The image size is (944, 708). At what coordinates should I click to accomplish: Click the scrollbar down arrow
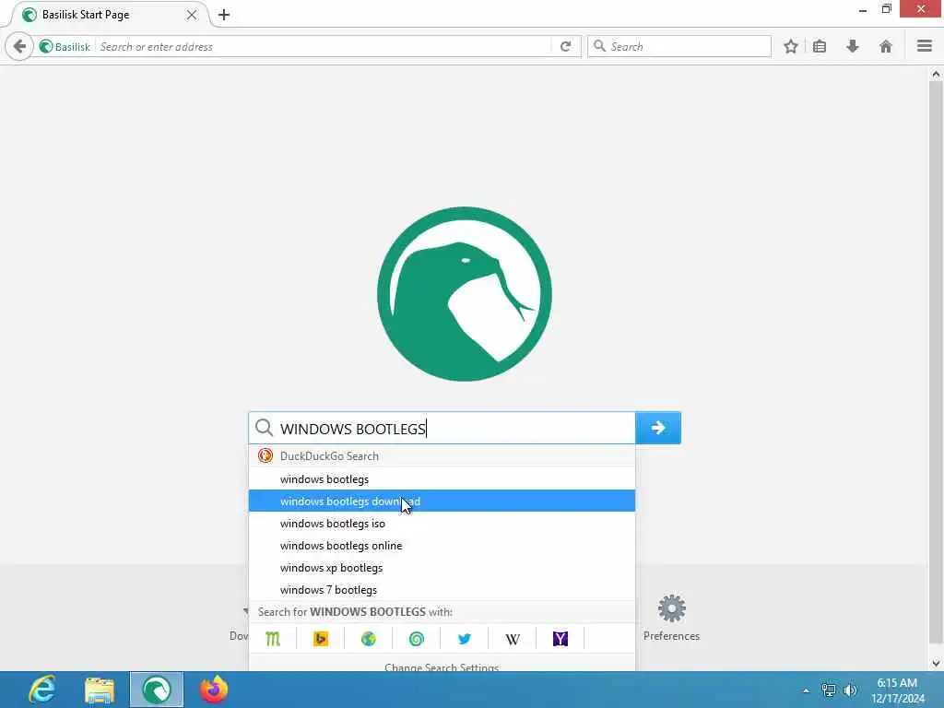936,664
